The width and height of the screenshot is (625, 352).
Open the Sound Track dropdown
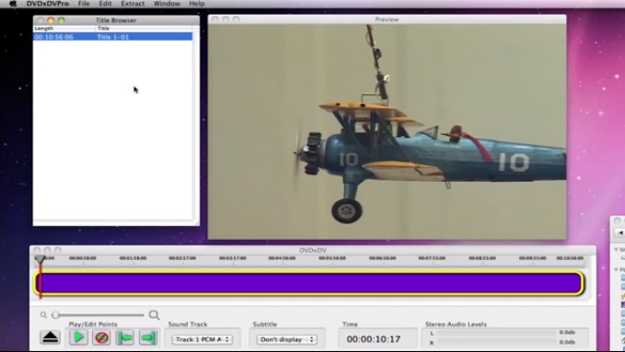(x=203, y=339)
